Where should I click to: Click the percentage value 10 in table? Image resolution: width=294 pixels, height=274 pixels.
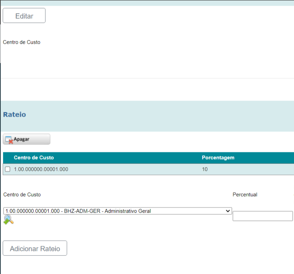tap(205, 169)
